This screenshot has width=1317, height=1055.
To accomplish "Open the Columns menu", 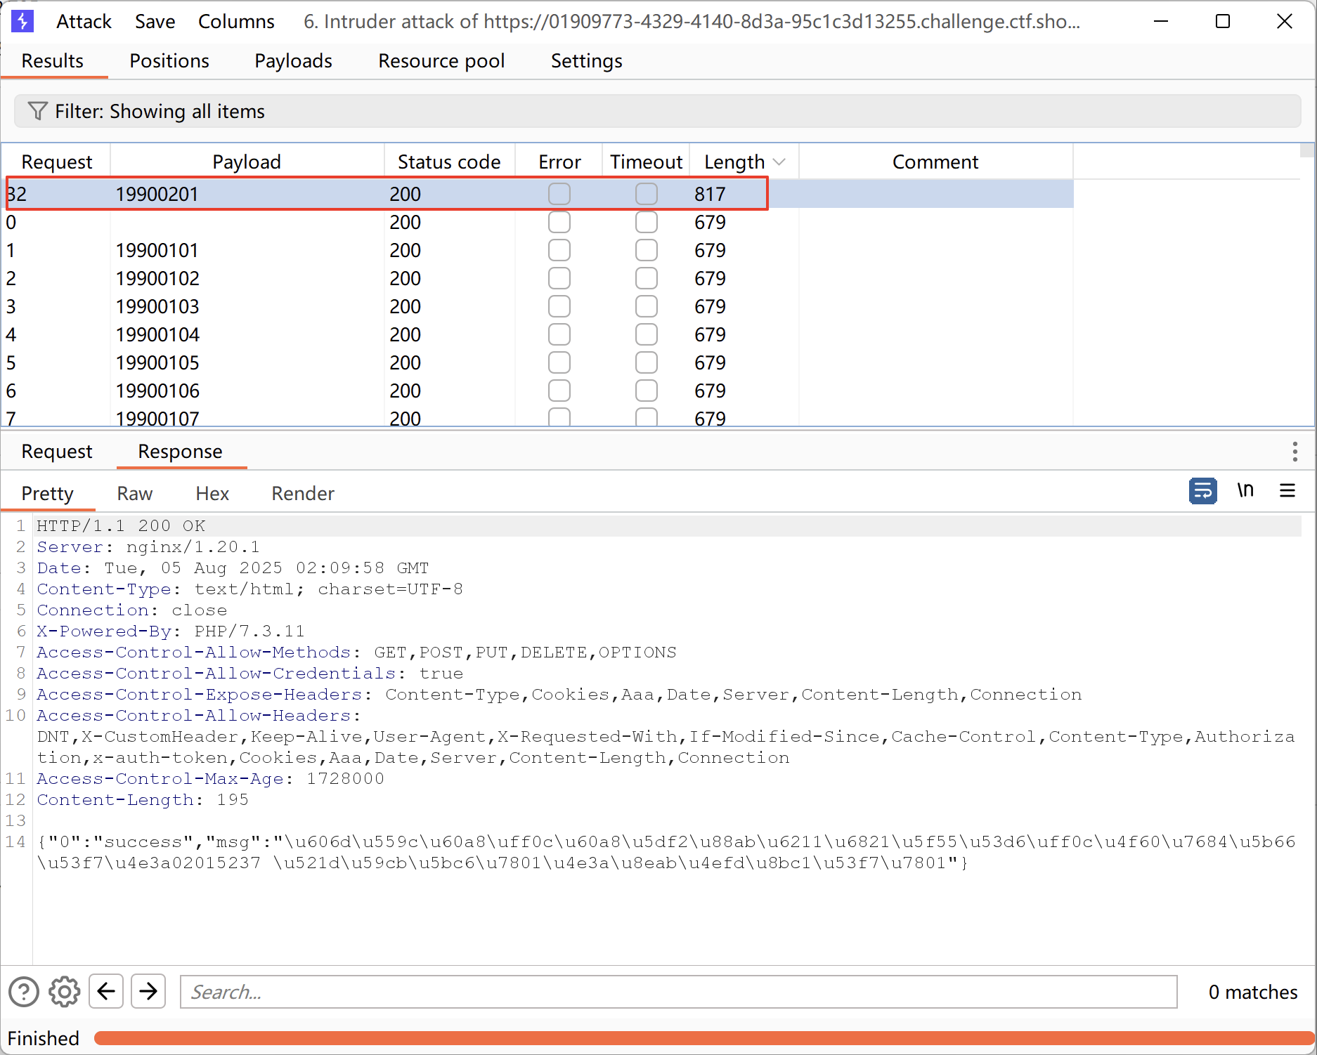I will click(236, 22).
